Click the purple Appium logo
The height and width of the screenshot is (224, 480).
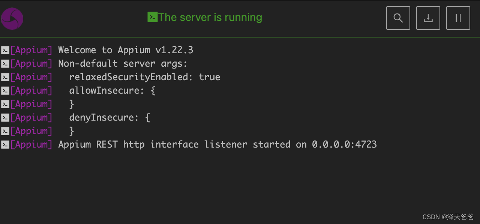12,19
